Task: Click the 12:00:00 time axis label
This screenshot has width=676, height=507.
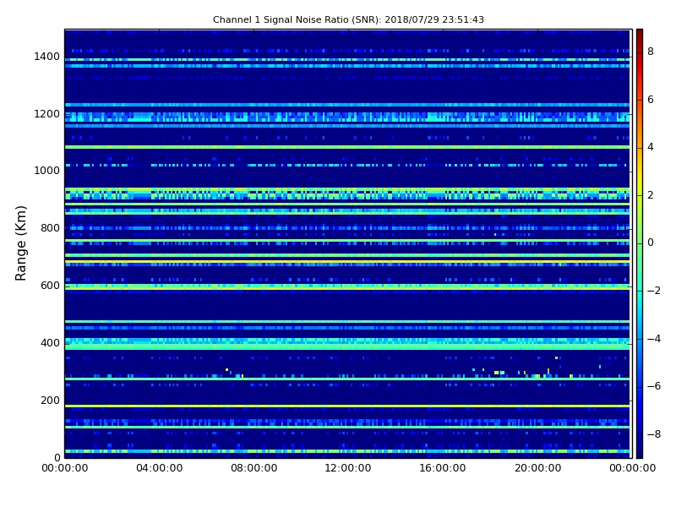Action: (348, 468)
